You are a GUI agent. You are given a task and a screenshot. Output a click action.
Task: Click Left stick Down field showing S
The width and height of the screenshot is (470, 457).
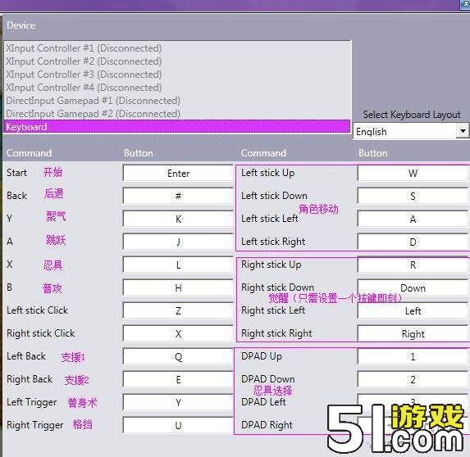coord(413,196)
